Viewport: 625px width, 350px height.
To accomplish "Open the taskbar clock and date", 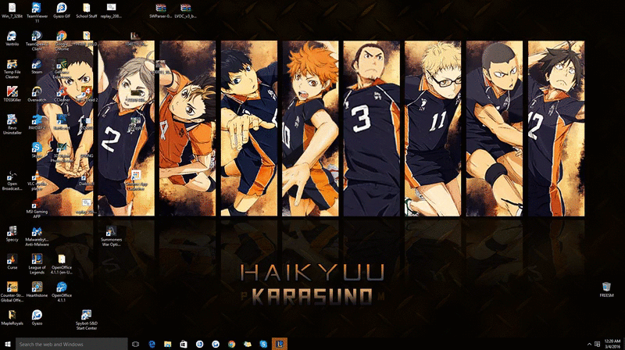I will [612, 344].
